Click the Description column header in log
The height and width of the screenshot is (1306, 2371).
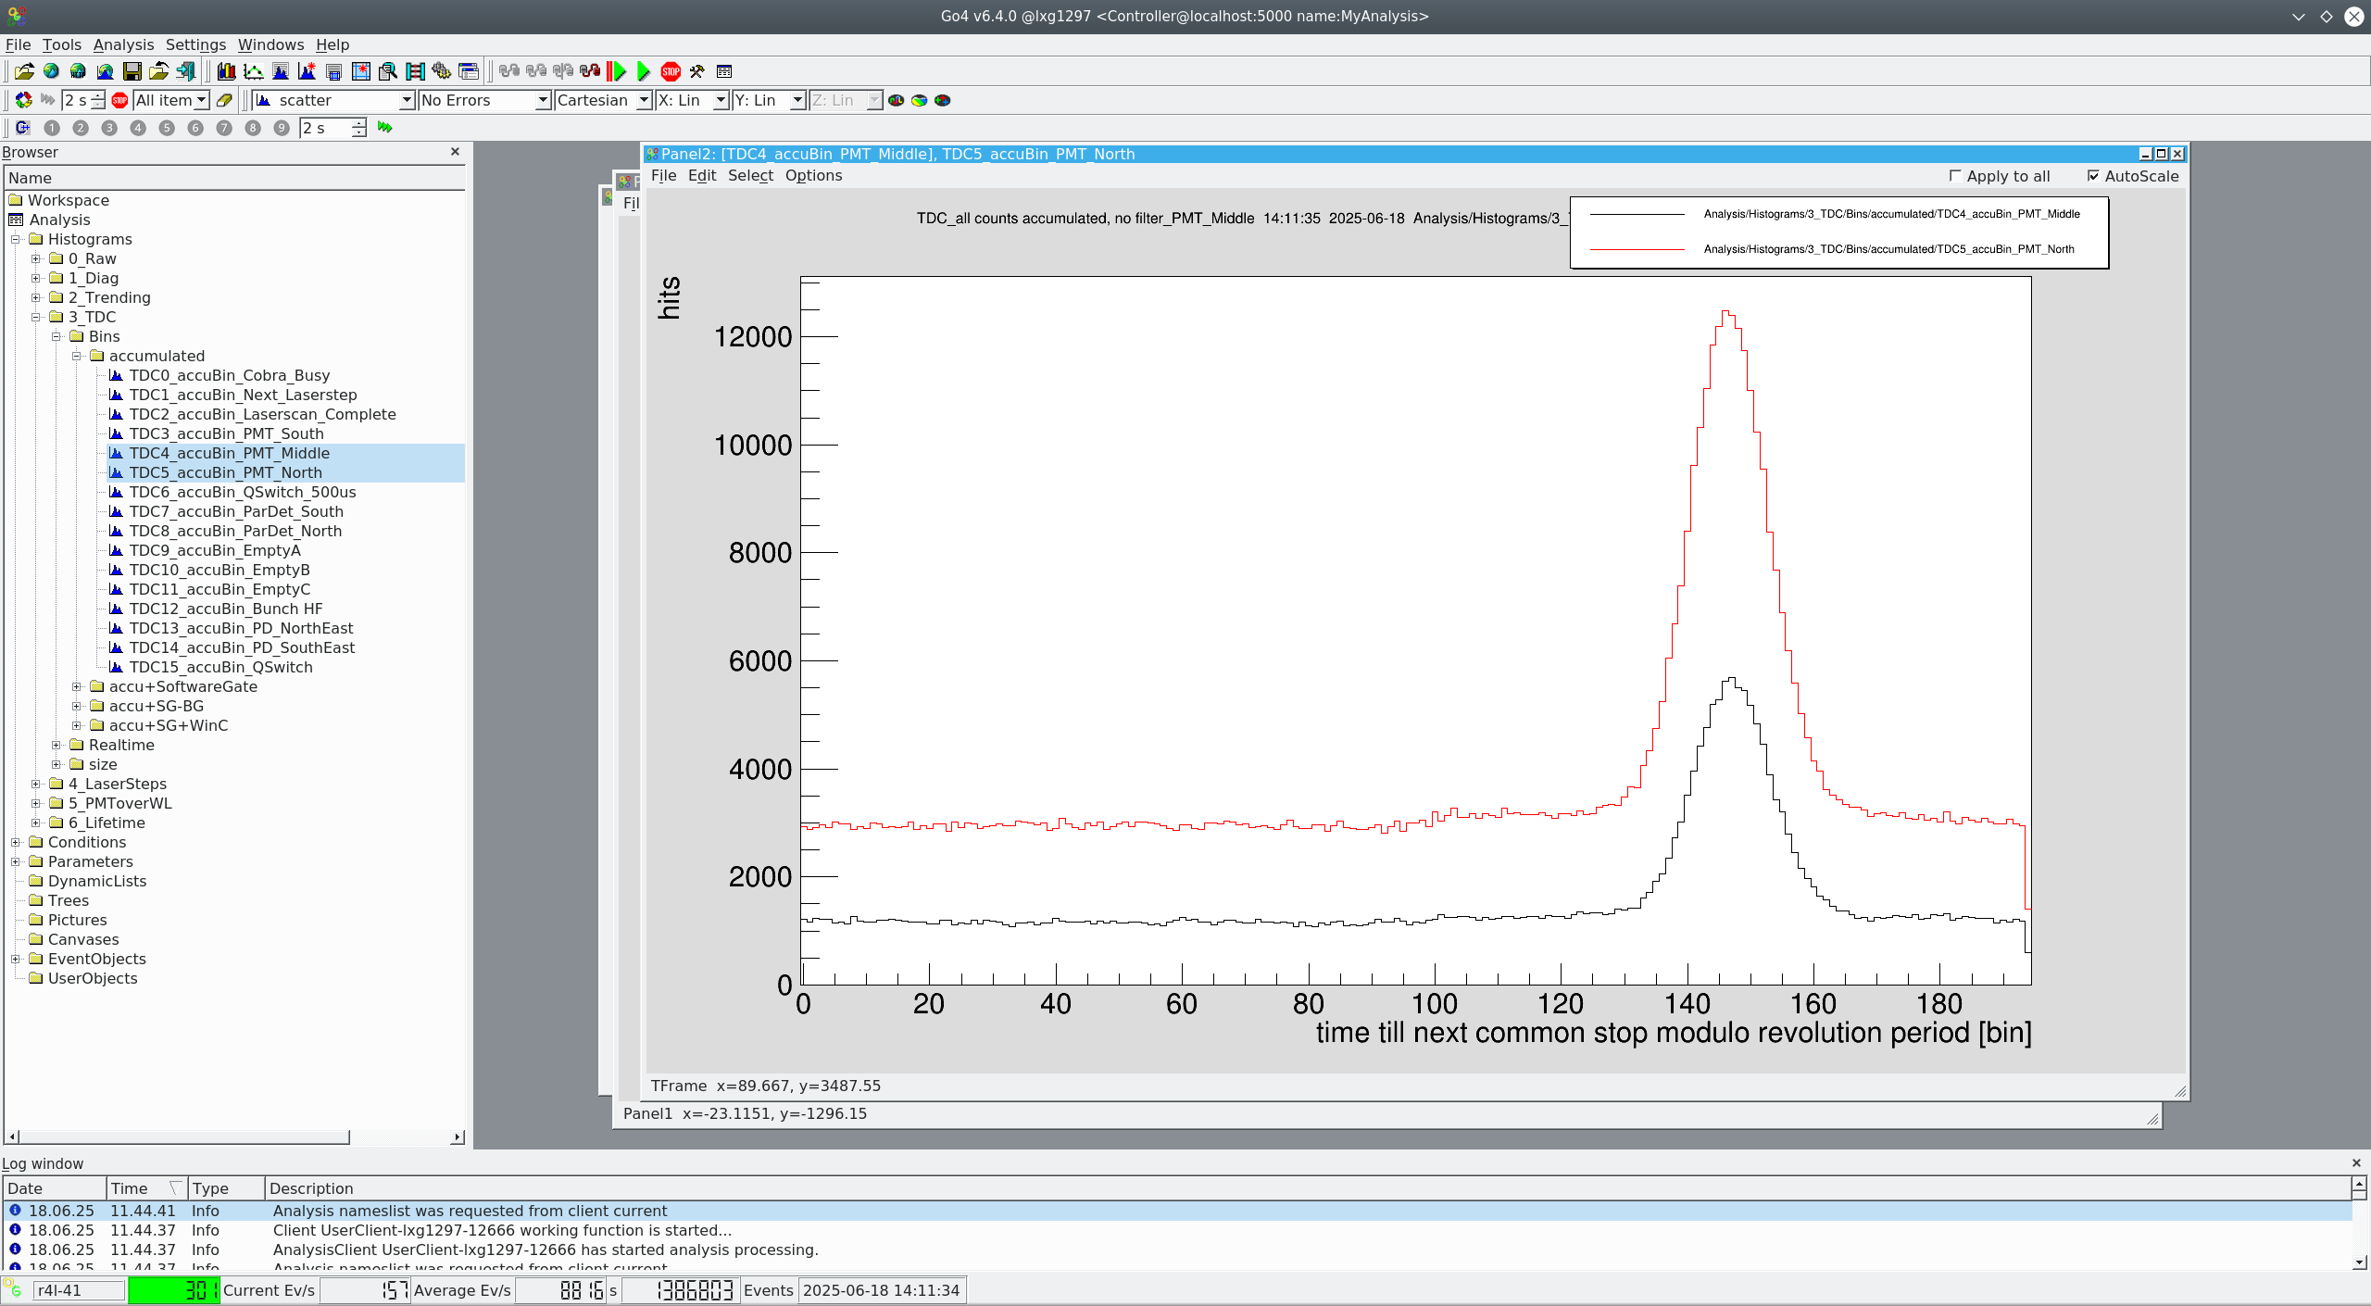pyautogui.click(x=1308, y=1188)
